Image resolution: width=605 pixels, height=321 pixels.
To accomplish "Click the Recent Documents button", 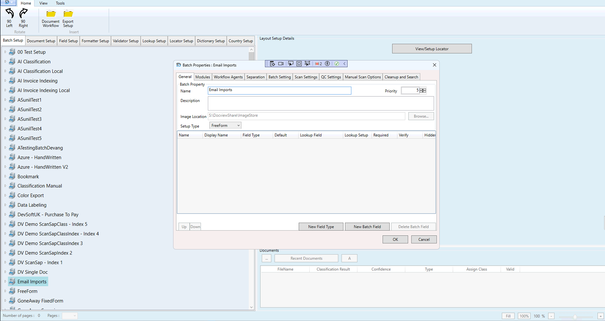I will click(306, 258).
